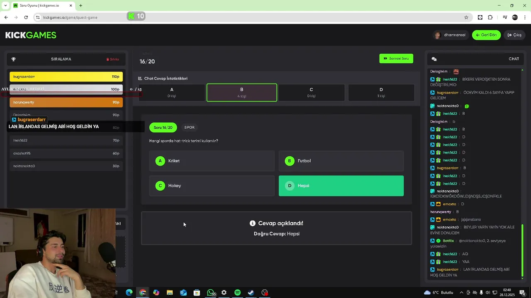Click the C statistics box showing 0 kişi
Screen dimensions: 531x298
(x=311, y=92)
